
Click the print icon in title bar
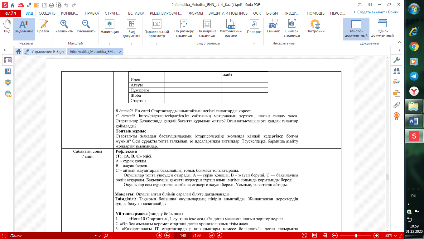coord(51,5)
